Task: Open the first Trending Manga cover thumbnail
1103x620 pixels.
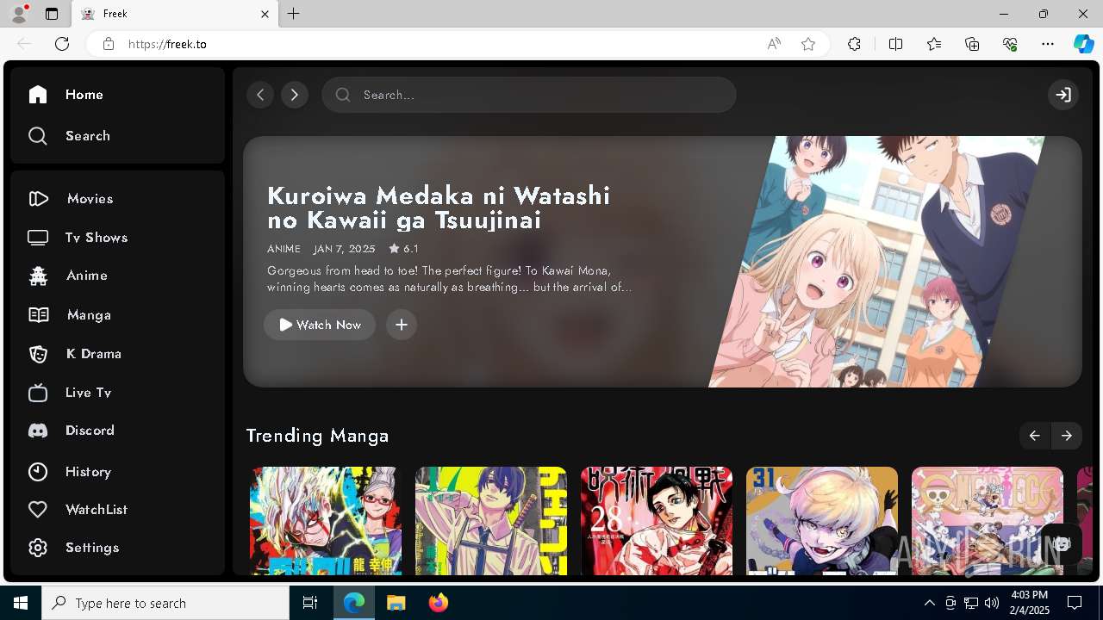Action: click(x=326, y=521)
